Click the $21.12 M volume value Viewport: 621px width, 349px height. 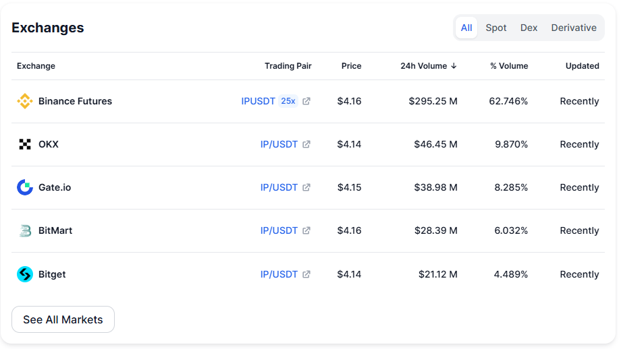pos(438,274)
